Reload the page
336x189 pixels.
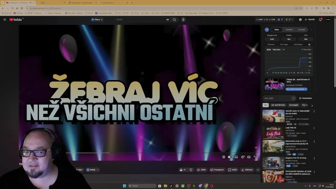click(12, 8)
